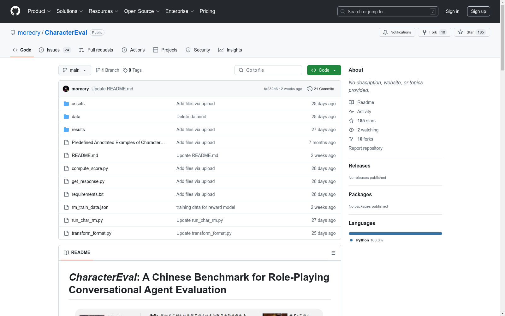Viewport: 505px width, 316px height.
Task: Click the README outline list icon
Action: pos(333,253)
